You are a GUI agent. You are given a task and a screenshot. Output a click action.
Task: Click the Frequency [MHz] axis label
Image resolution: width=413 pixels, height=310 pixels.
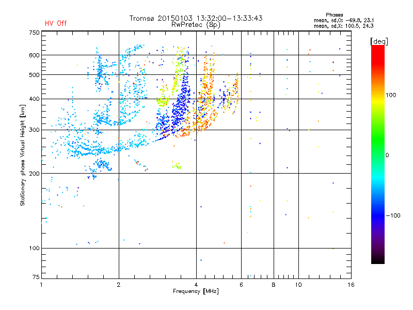[x=196, y=291]
